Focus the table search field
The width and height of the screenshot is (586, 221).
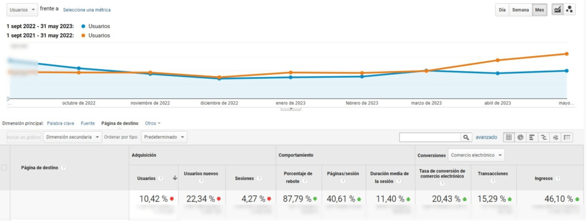pyautogui.click(x=430, y=138)
